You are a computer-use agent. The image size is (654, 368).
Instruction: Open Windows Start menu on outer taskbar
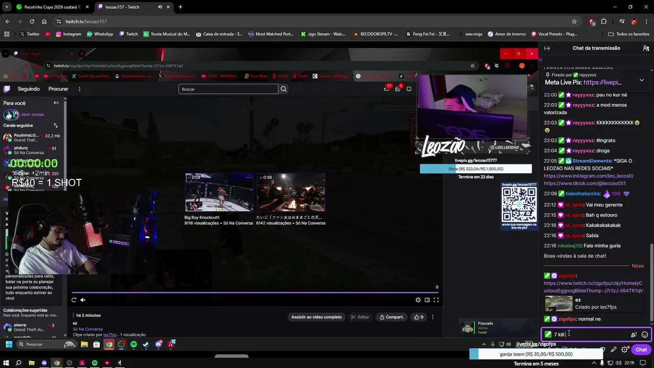6,363
